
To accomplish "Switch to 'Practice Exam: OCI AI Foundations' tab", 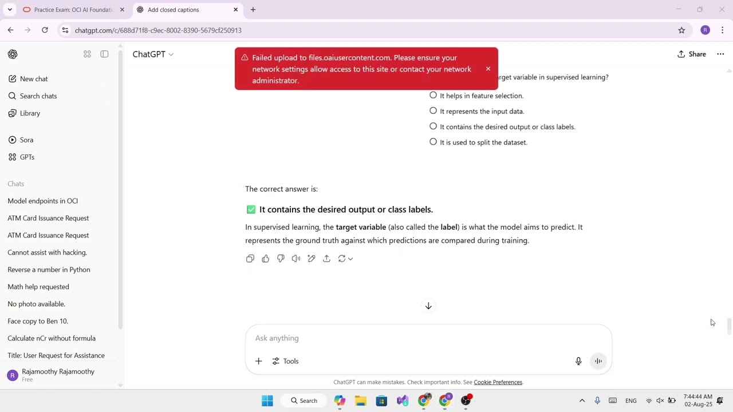I will point(73,10).
